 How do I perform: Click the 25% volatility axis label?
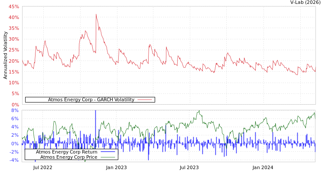click(x=14, y=50)
